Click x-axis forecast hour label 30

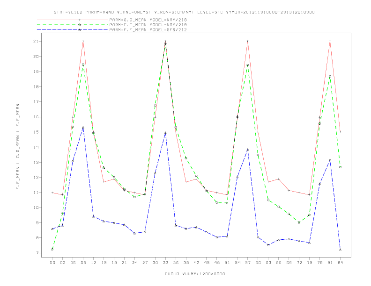tap(155, 263)
